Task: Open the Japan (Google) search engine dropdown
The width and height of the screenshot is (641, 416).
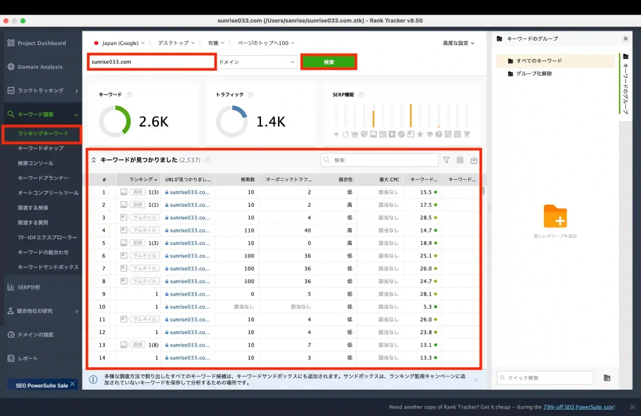Action: point(119,43)
